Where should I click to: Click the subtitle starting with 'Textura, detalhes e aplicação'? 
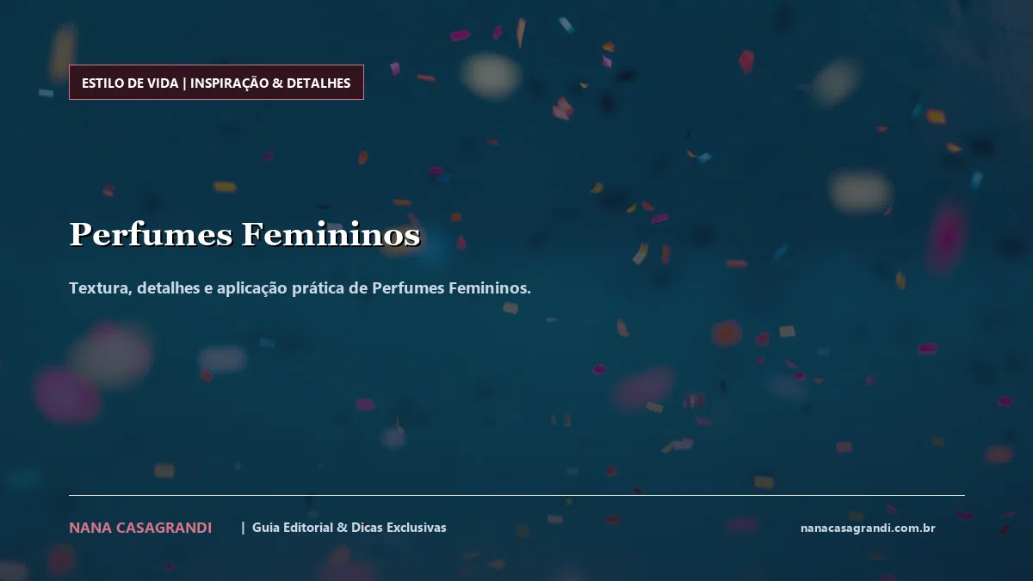pyautogui.click(x=300, y=287)
